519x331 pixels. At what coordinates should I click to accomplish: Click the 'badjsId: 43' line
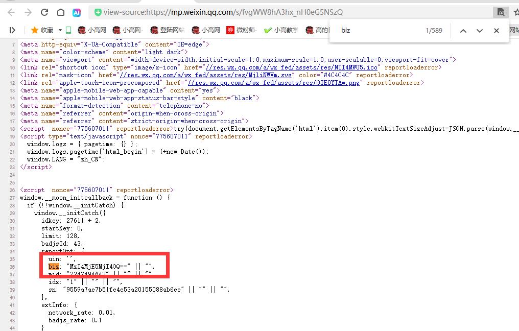62,244
